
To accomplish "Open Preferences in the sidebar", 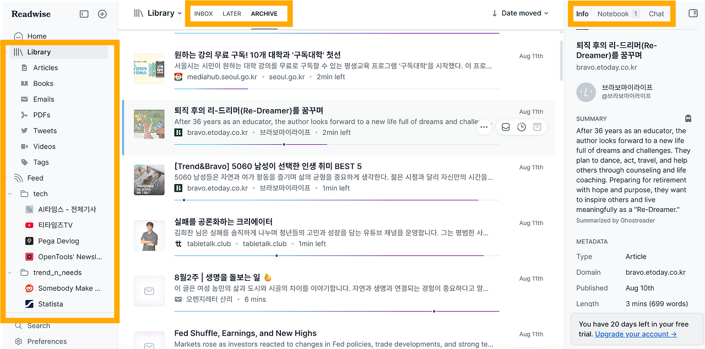I will (47, 341).
